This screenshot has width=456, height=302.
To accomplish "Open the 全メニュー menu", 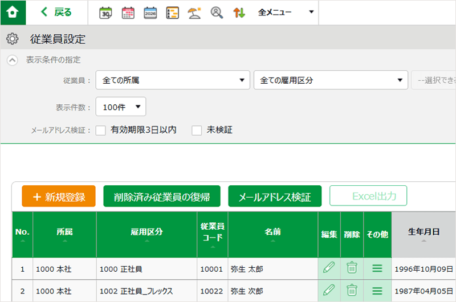I will pos(286,12).
